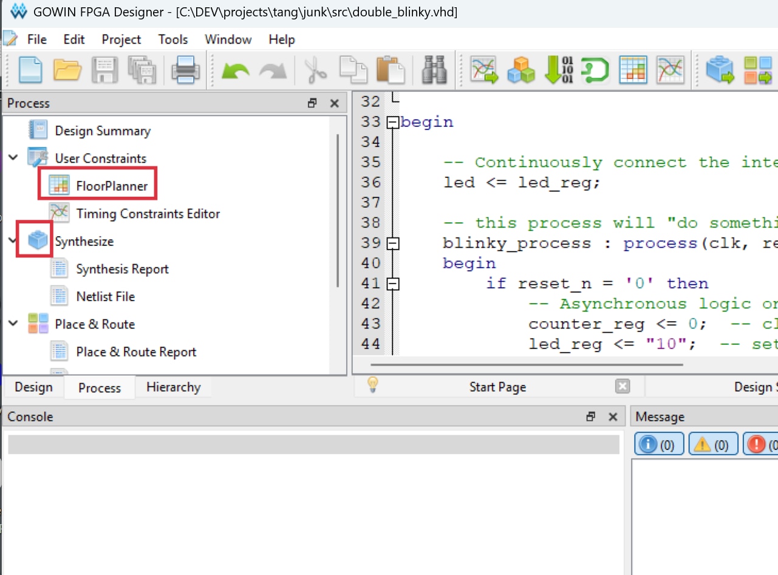Open the Synthesis Report item
The width and height of the screenshot is (778, 575).
coord(123,269)
